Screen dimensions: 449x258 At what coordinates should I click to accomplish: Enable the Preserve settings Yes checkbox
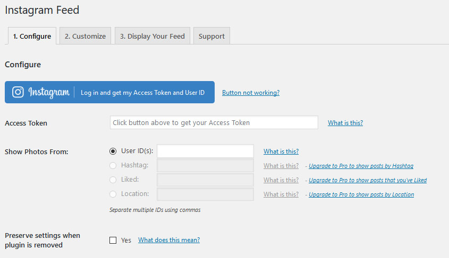coord(113,240)
